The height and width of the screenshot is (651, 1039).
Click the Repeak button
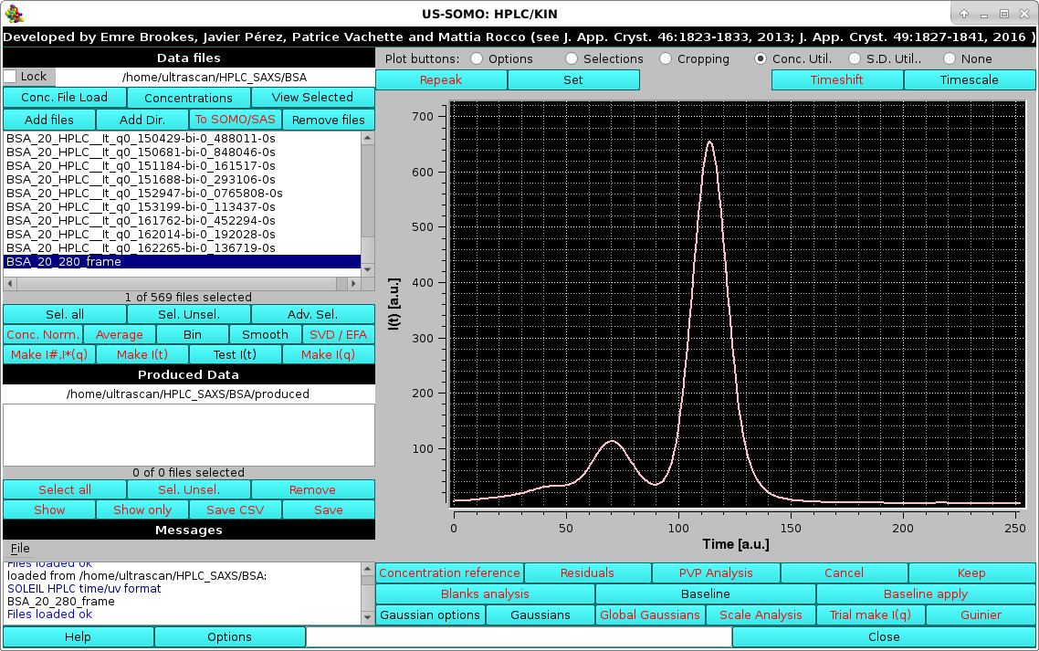(x=441, y=79)
